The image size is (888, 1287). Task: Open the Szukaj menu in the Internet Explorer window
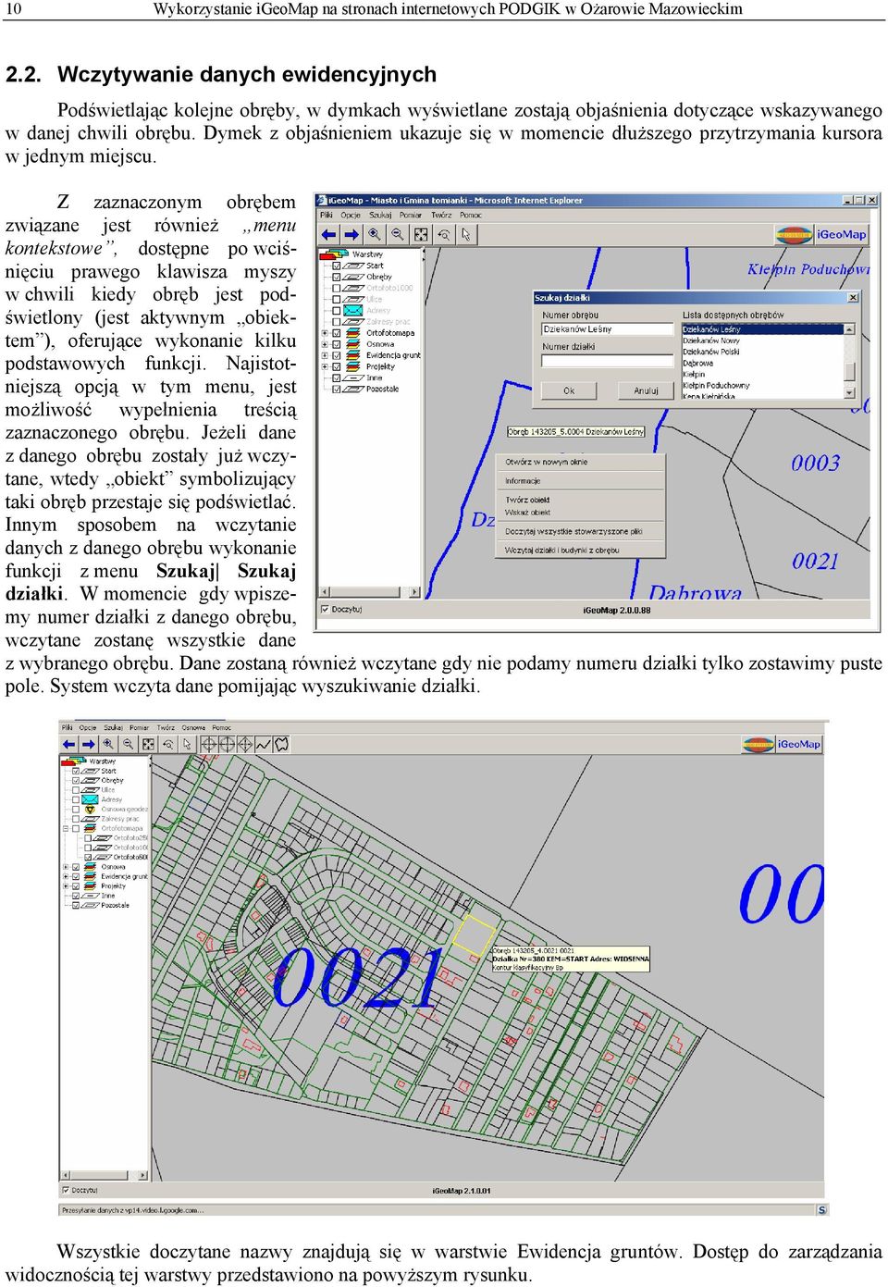[380, 215]
